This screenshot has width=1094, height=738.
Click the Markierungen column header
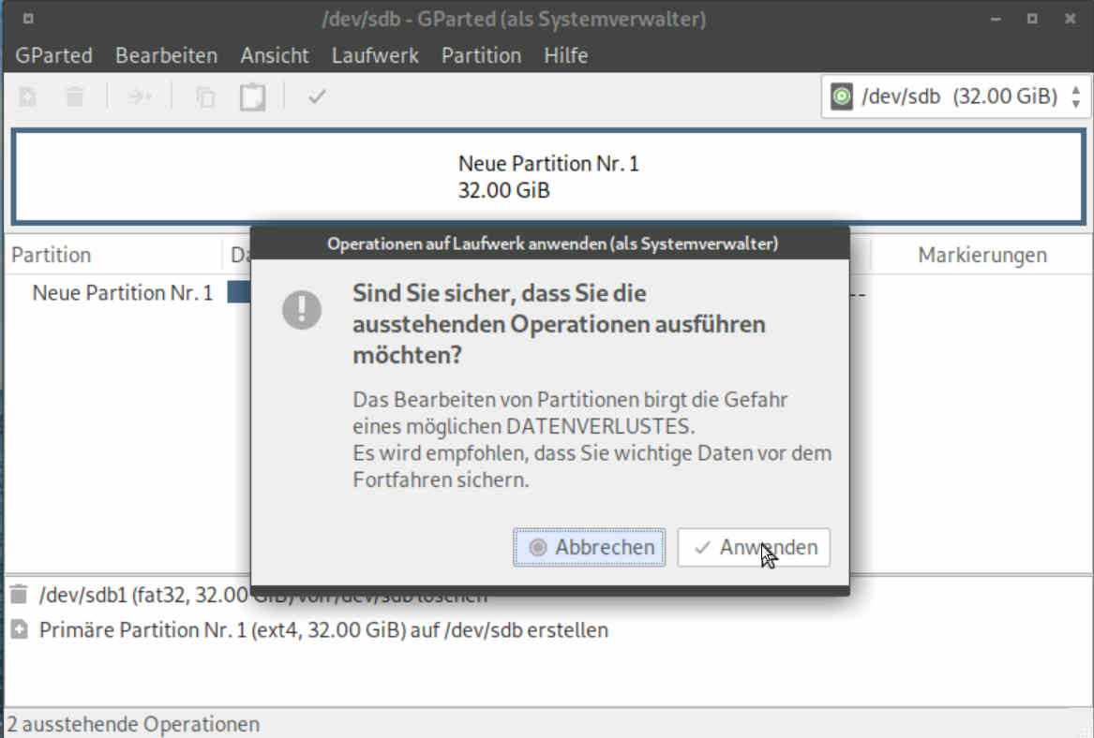[x=982, y=255]
